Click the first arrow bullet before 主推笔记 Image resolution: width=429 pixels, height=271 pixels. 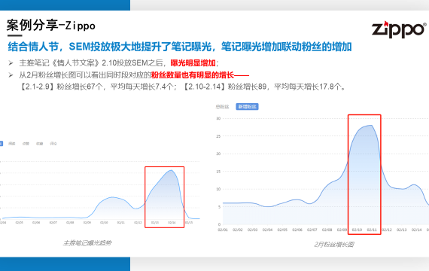point(11,63)
